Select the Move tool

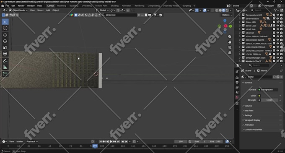coord(5,35)
